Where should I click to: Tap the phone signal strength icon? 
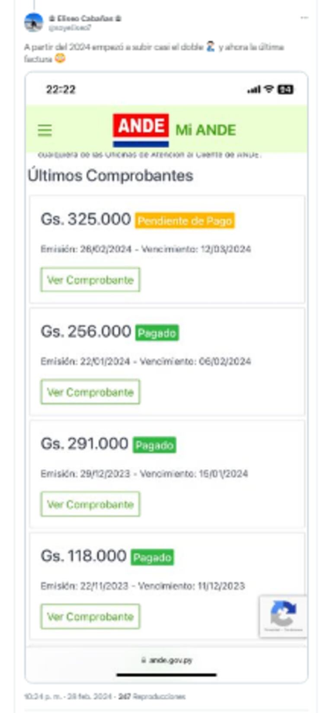[x=254, y=90]
